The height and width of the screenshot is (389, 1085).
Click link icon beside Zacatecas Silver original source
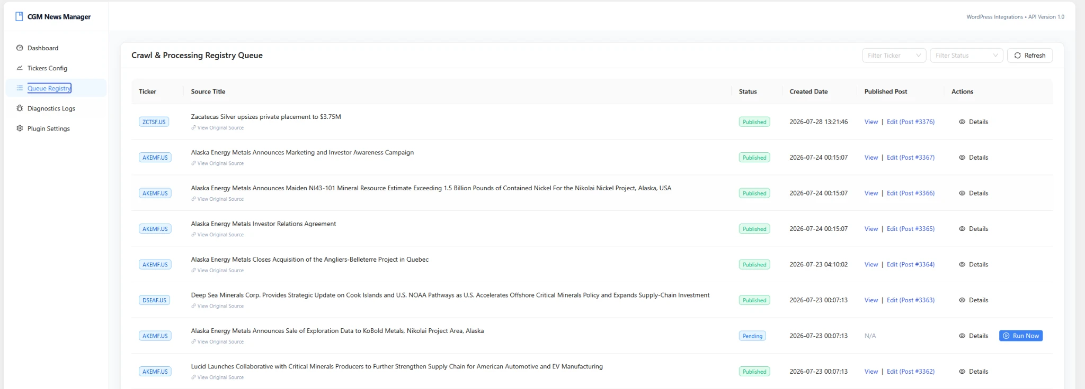pos(193,128)
